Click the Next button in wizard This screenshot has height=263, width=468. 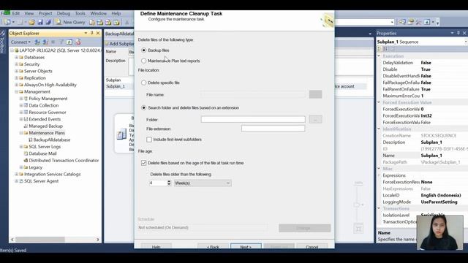click(246, 247)
